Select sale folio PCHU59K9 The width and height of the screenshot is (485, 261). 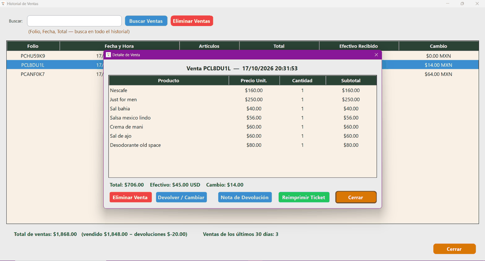(33, 56)
